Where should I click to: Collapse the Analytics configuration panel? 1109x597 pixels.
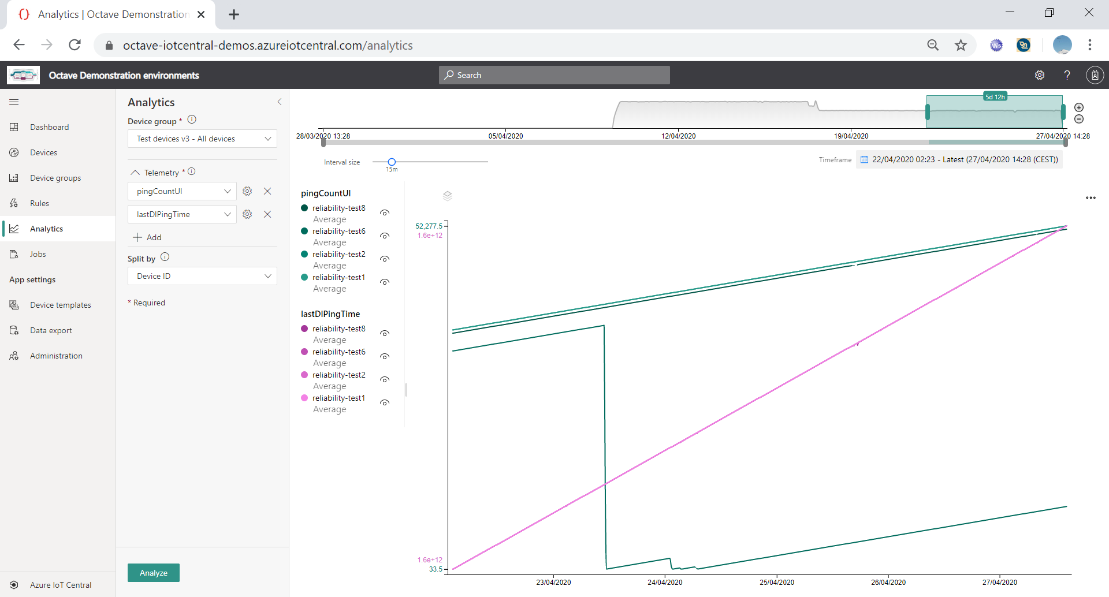pos(280,102)
